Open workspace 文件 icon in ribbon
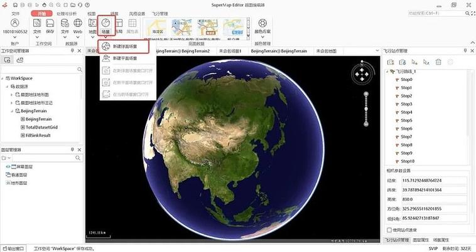The width and height of the screenshot is (476, 252). [37, 23]
